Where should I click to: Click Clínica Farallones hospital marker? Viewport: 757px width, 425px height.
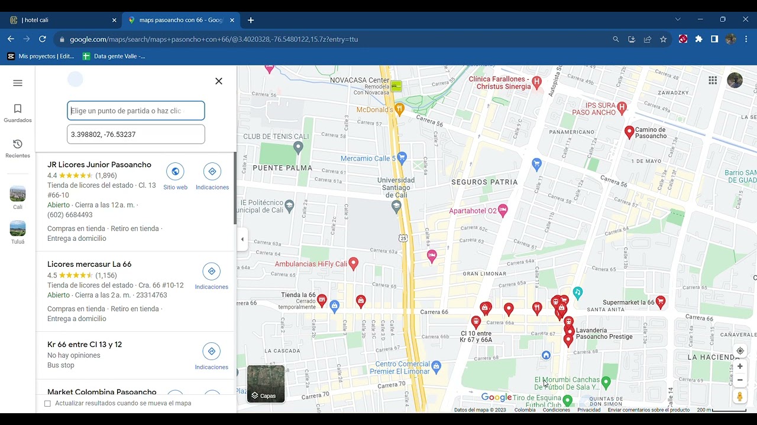coord(536,81)
